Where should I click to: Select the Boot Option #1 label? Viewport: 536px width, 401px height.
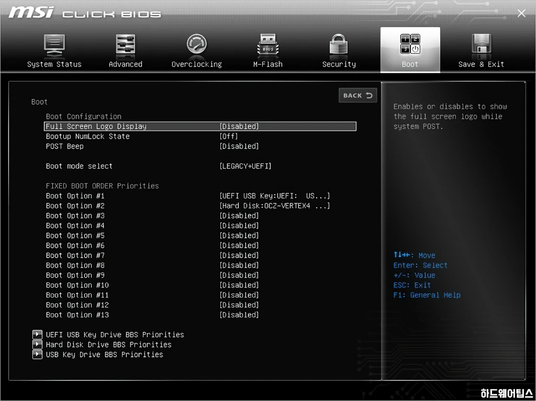[75, 196]
